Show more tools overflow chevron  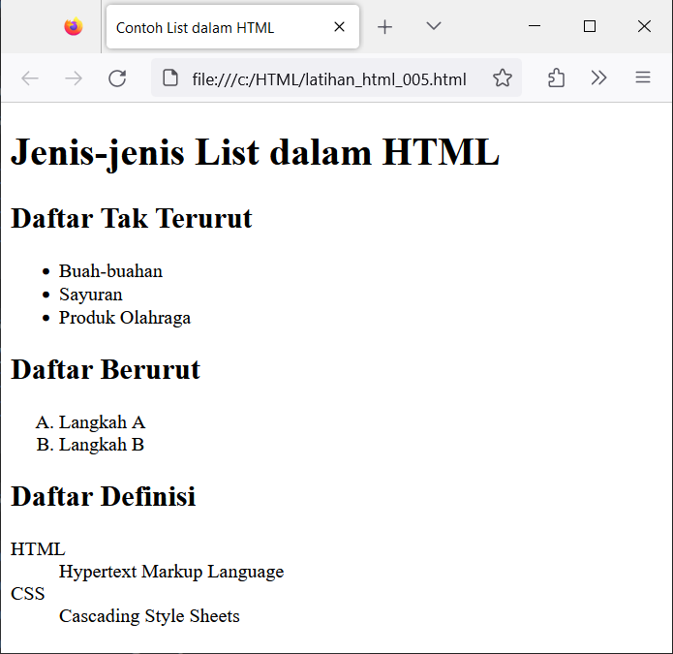598,78
